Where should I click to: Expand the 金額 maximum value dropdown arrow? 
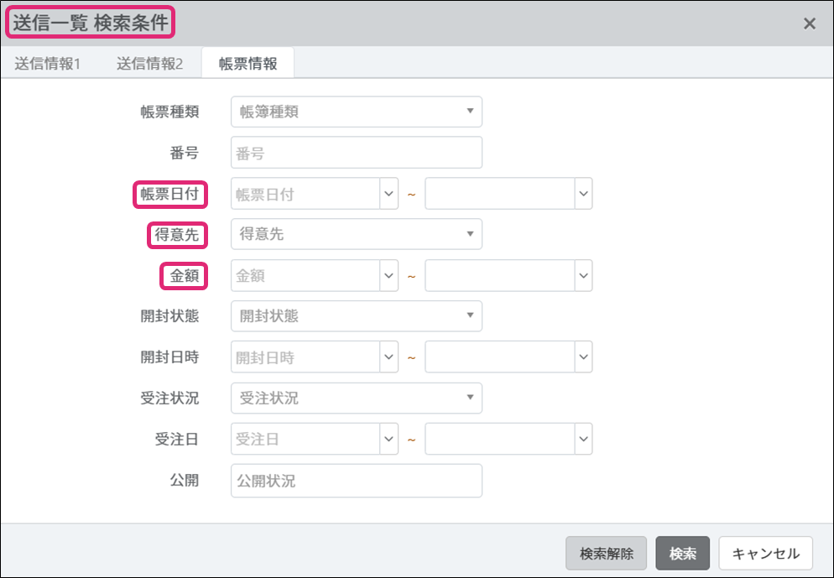tap(584, 275)
